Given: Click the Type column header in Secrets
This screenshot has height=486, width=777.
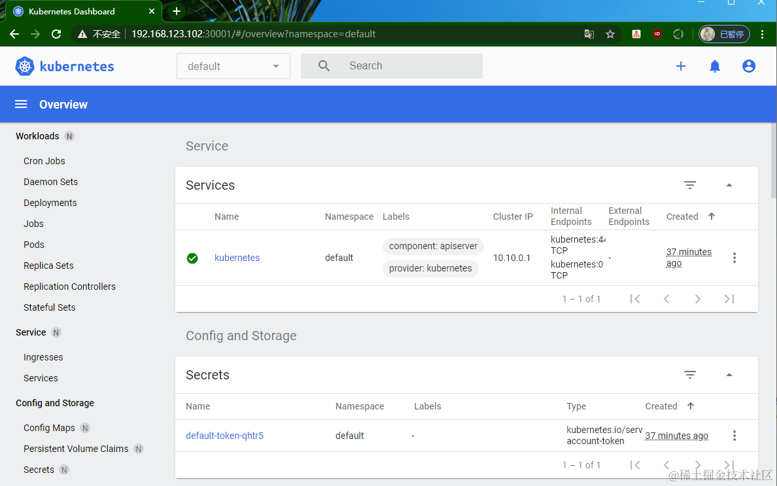Looking at the screenshot, I should (576, 406).
